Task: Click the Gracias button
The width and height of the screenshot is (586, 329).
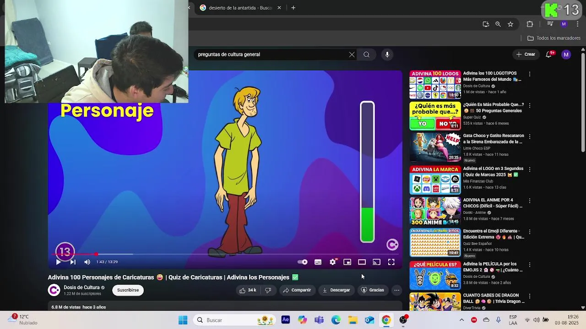Action: click(x=373, y=290)
